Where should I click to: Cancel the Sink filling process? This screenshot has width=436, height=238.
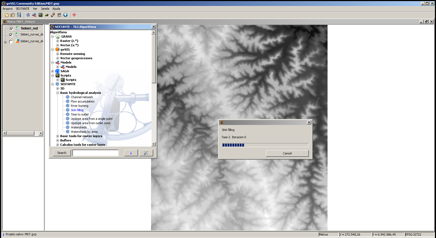(287, 153)
